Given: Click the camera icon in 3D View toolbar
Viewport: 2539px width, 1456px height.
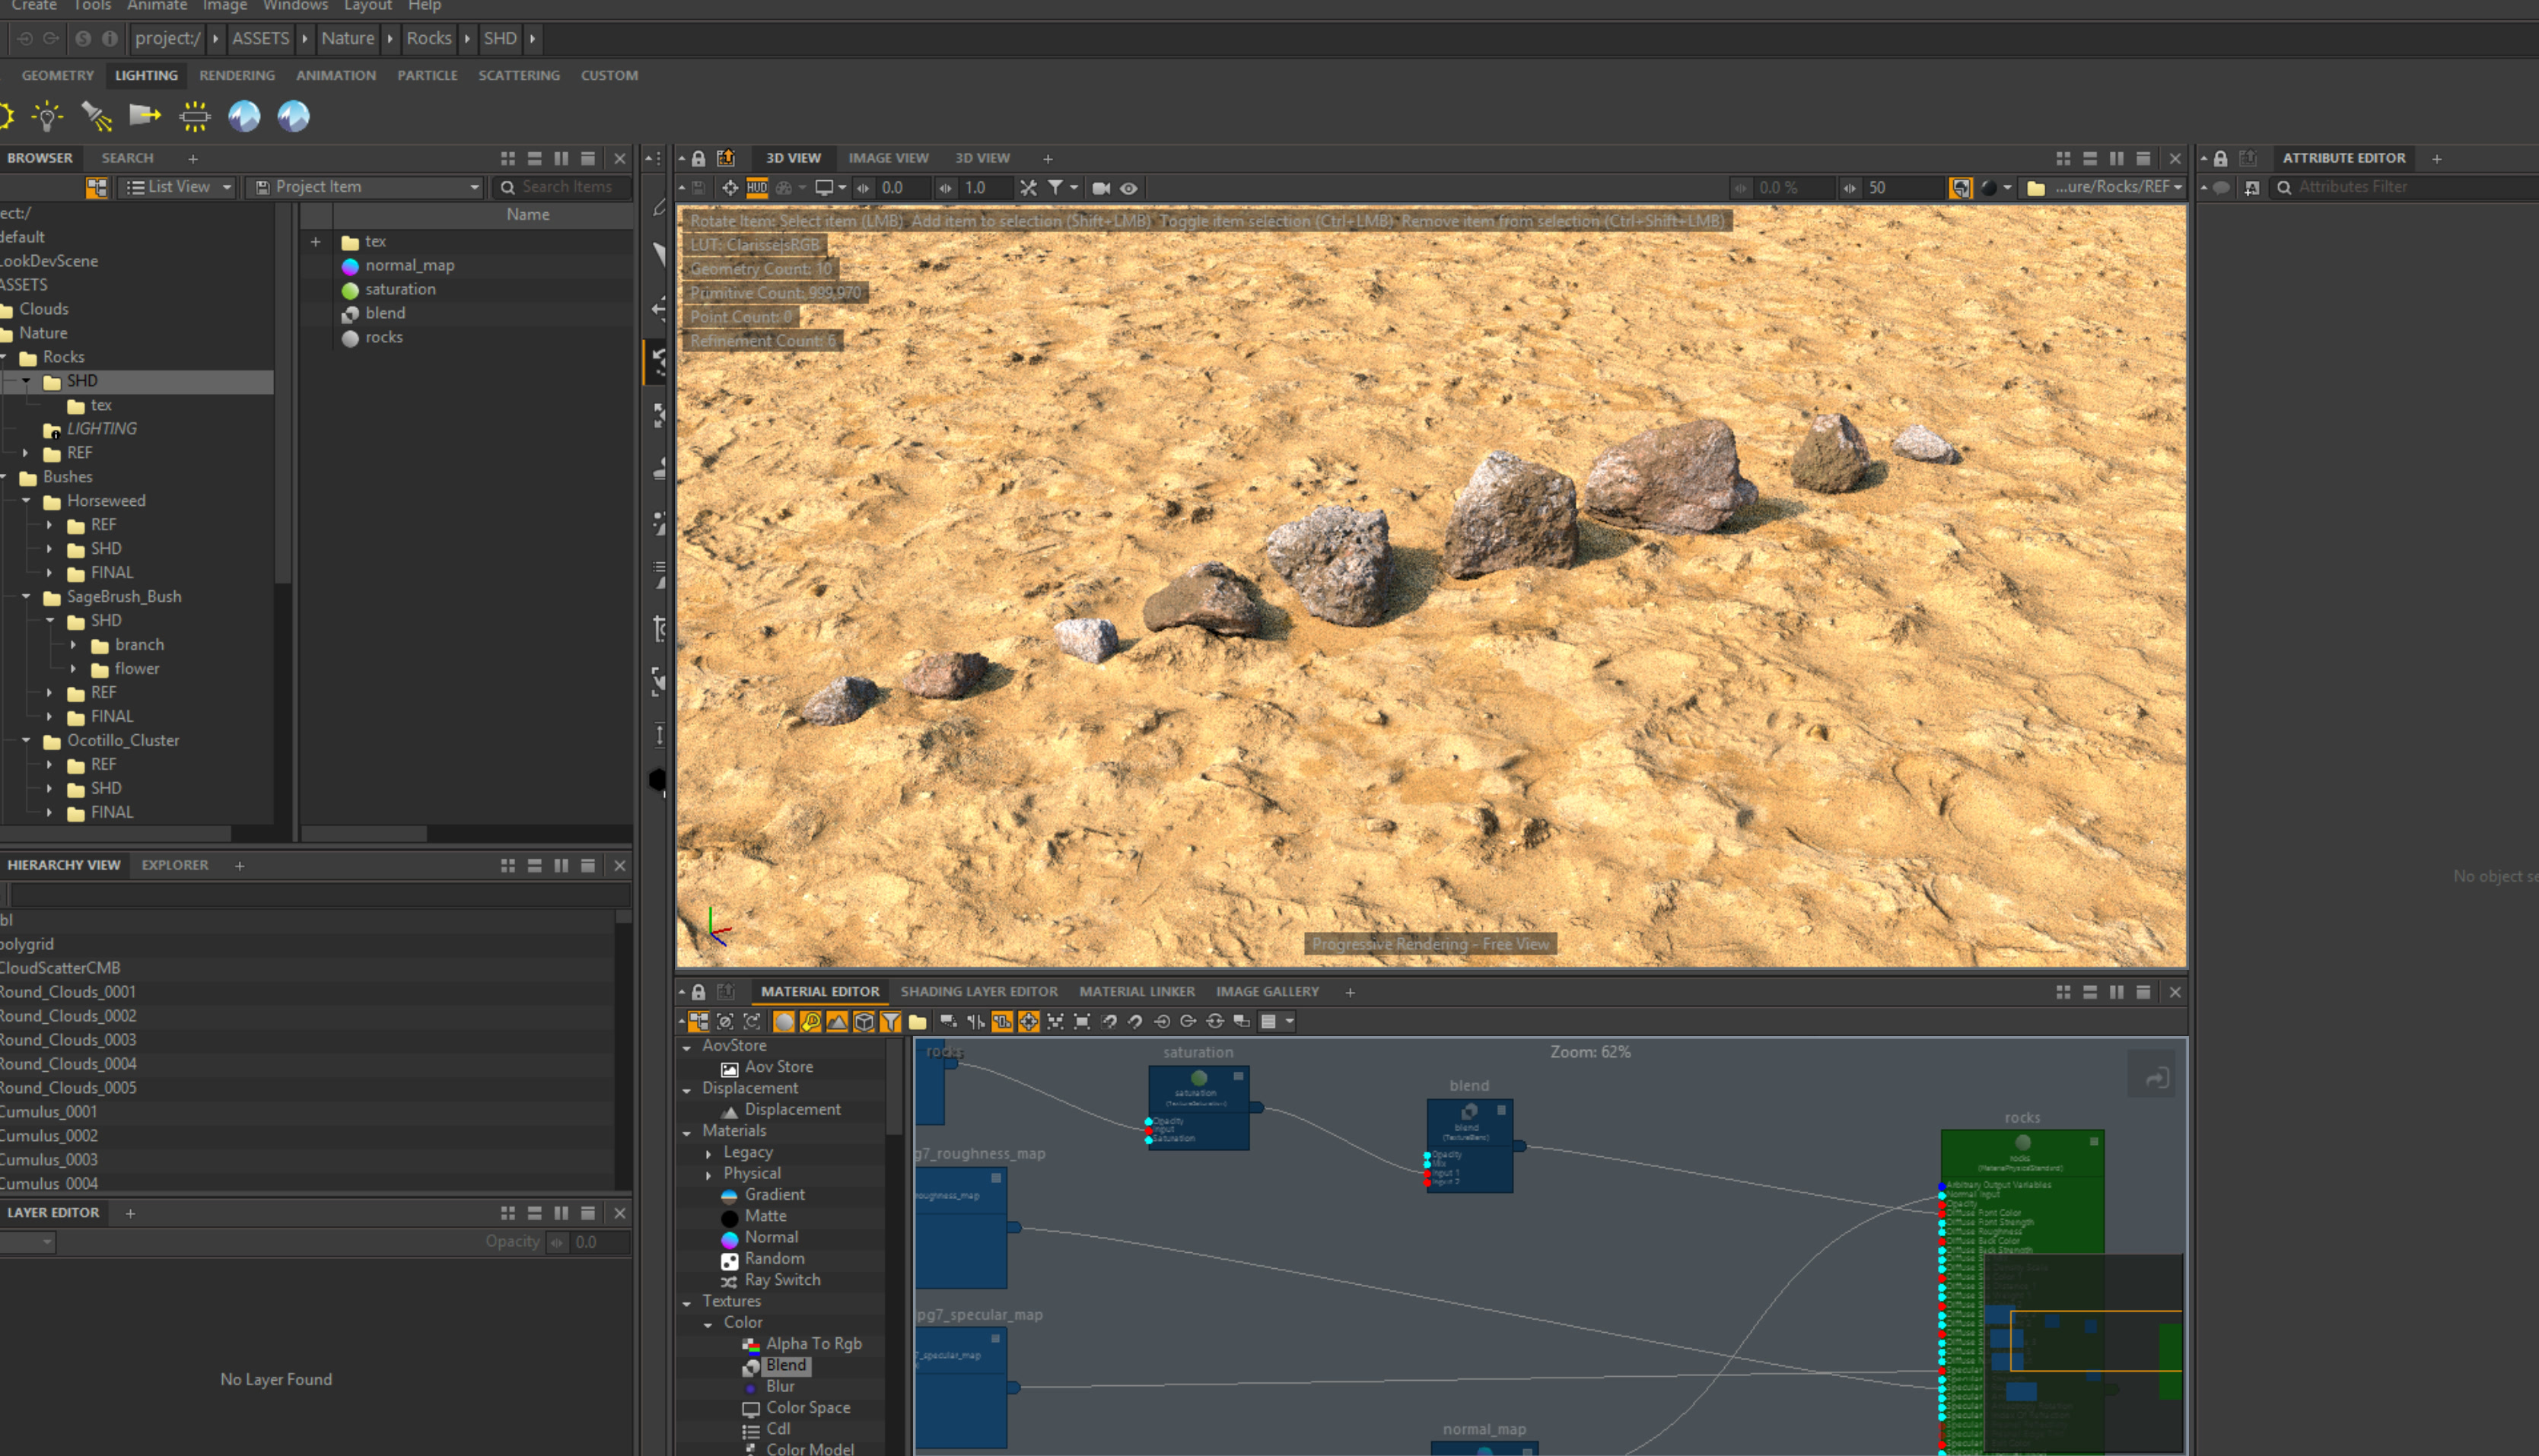Looking at the screenshot, I should click(1101, 188).
